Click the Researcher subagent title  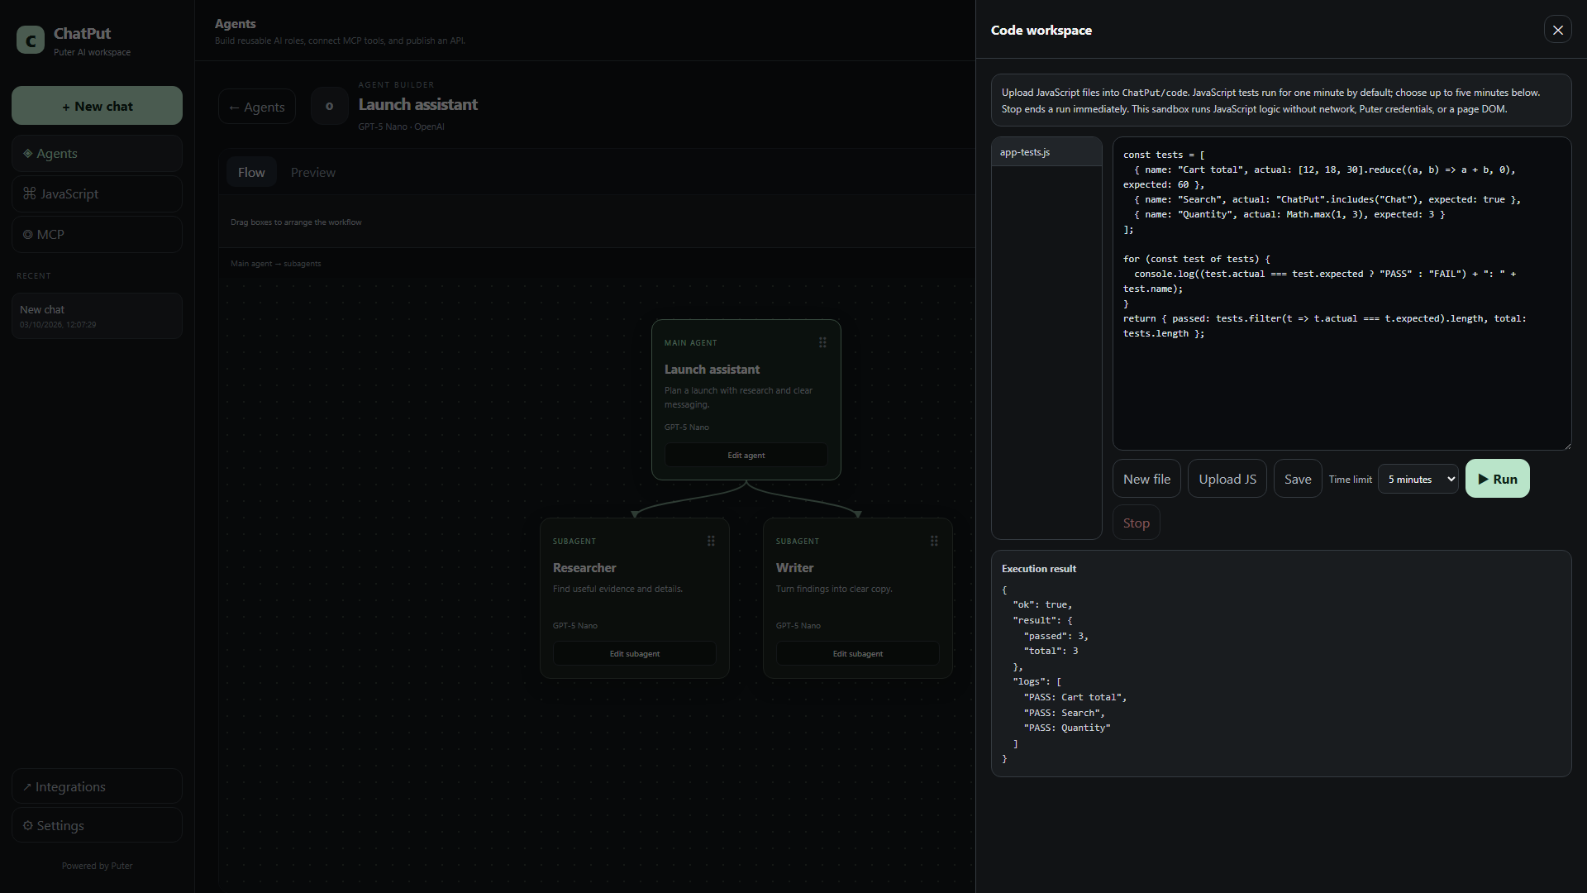pos(584,567)
